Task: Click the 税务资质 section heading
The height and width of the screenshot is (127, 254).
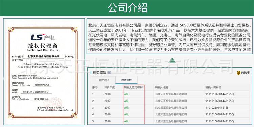Action: pyautogui.click(x=100, y=73)
